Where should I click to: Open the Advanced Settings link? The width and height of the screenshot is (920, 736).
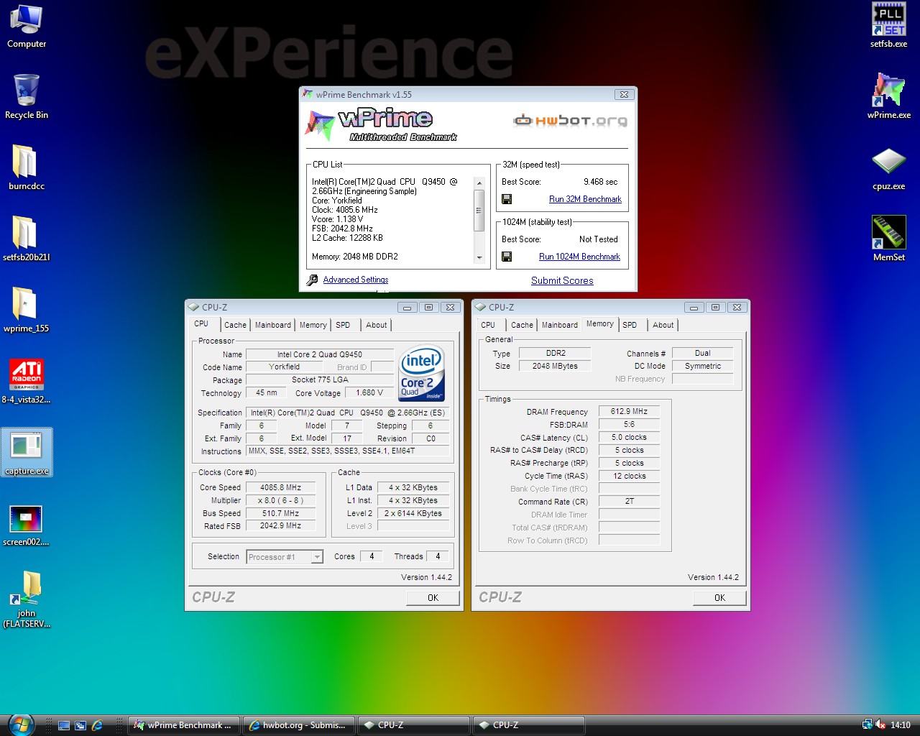pyautogui.click(x=356, y=280)
